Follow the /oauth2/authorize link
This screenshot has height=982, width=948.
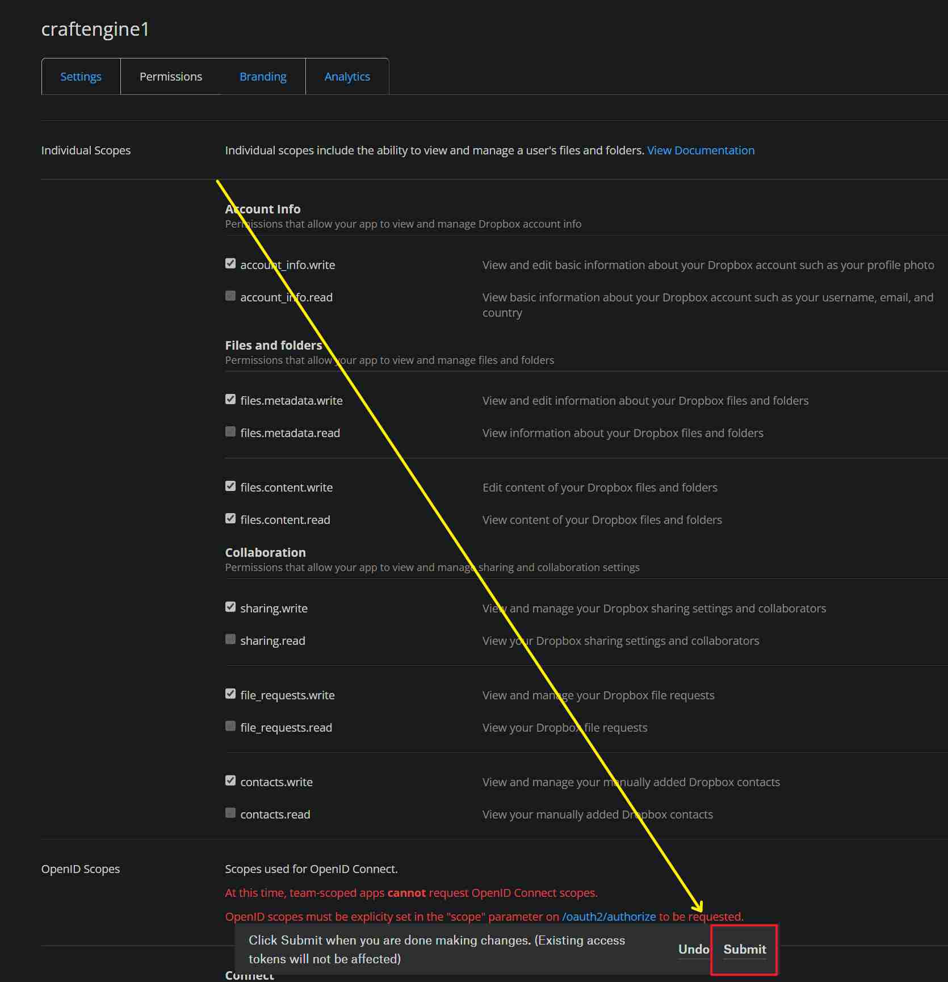coord(609,917)
